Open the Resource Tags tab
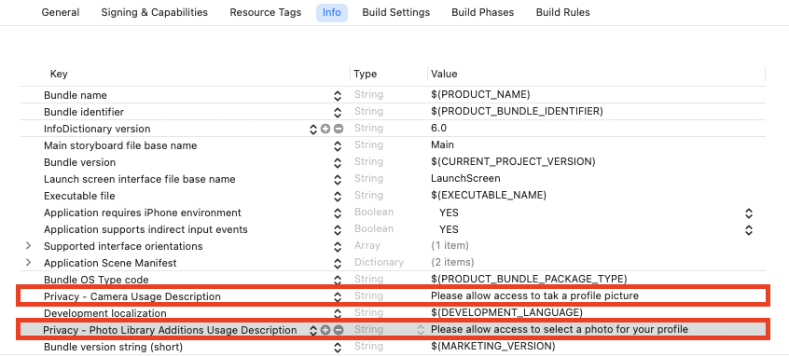This screenshot has width=789, height=357. (266, 12)
